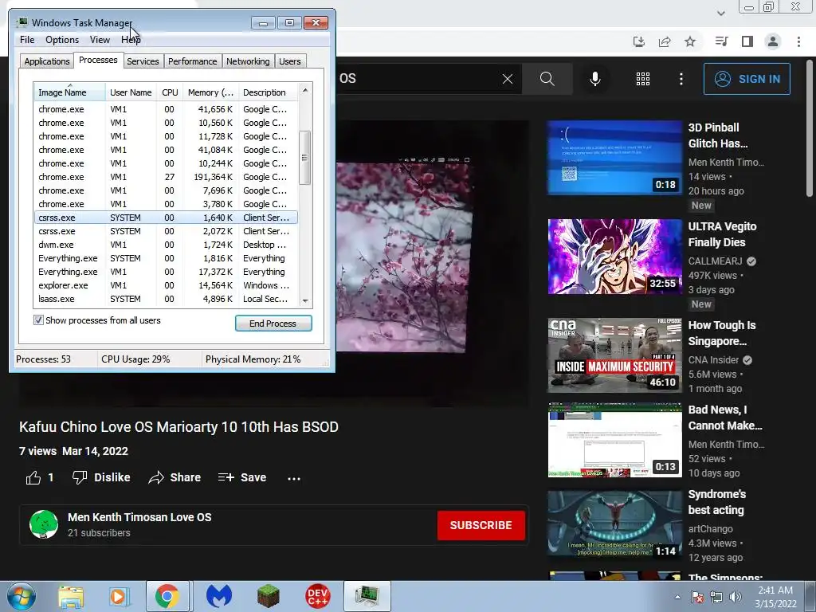Image resolution: width=816 pixels, height=612 pixels.
Task: Sort by the User Name column header
Action: tap(131, 92)
